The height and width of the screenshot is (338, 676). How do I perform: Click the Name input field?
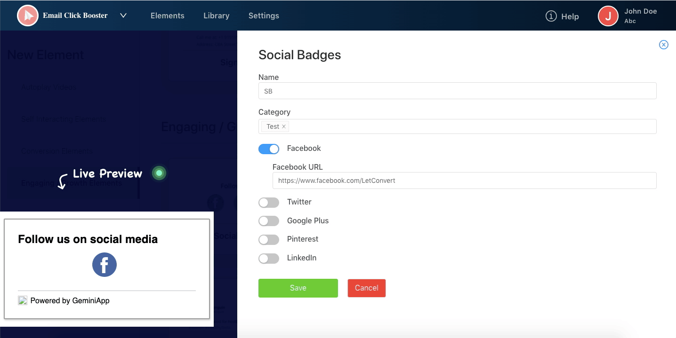click(x=457, y=91)
